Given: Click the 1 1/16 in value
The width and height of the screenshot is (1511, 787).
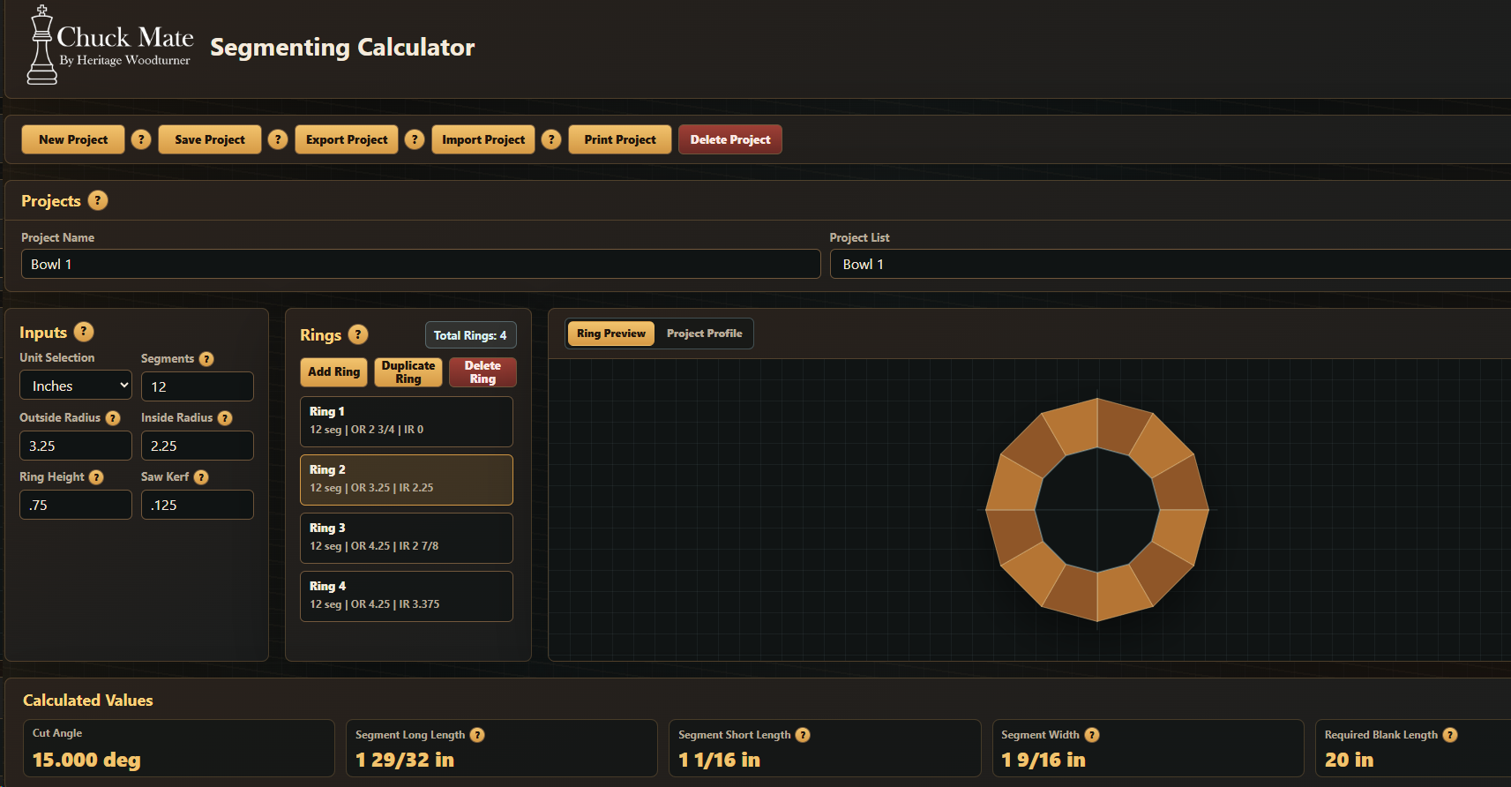Looking at the screenshot, I should tap(719, 760).
